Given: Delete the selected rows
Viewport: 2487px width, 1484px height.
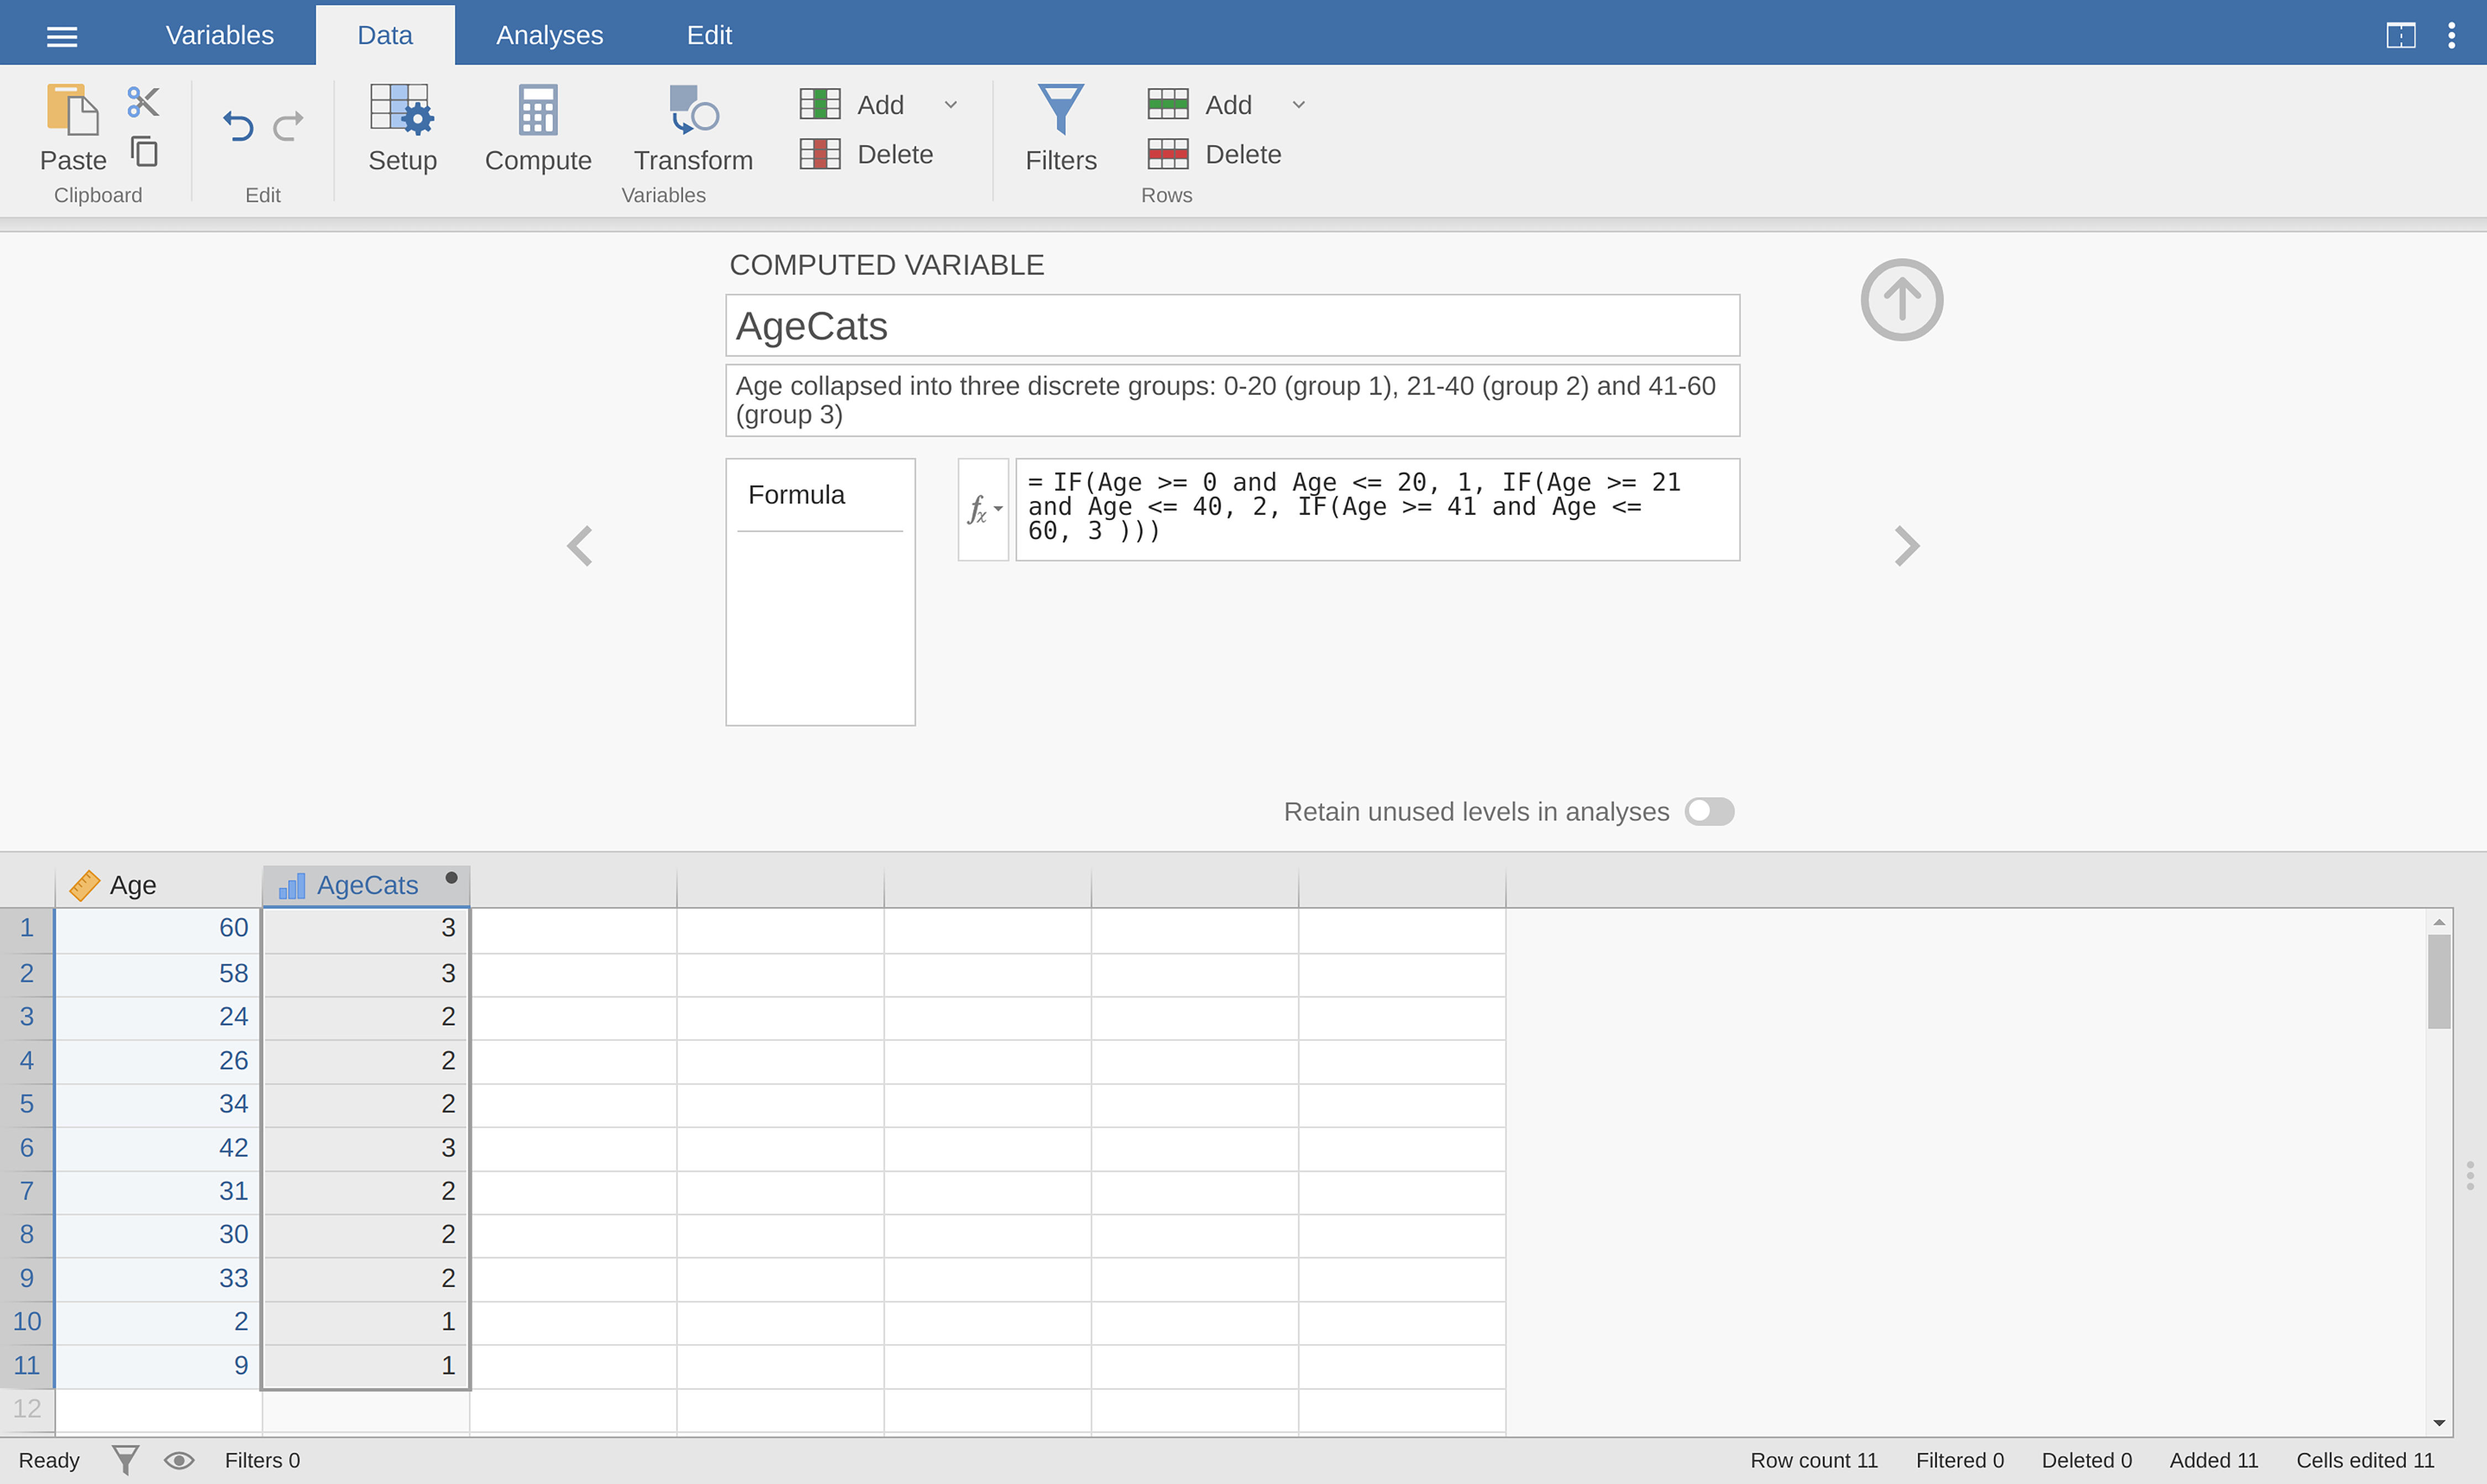Looking at the screenshot, I should pyautogui.click(x=1215, y=154).
